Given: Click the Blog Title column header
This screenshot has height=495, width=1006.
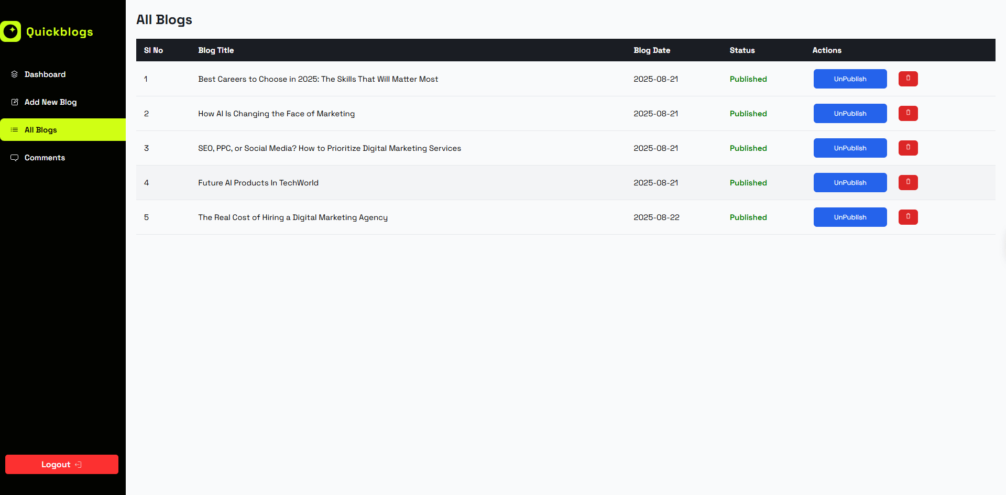Looking at the screenshot, I should pyautogui.click(x=216, y=50).
